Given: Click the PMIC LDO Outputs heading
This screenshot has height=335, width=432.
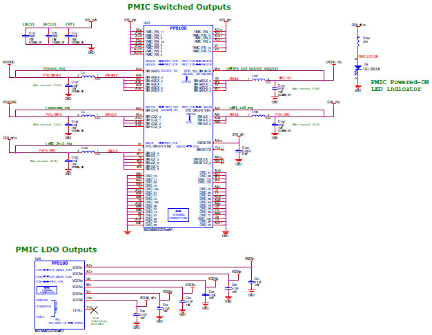Looking at the screenshot, I should click(56, 250).
